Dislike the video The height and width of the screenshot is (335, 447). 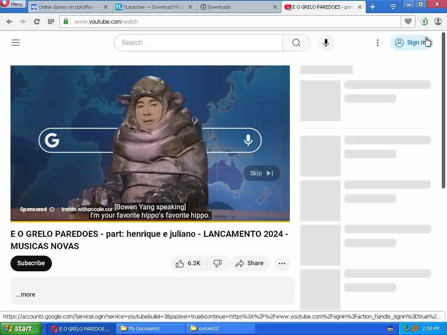pos(217,263)
